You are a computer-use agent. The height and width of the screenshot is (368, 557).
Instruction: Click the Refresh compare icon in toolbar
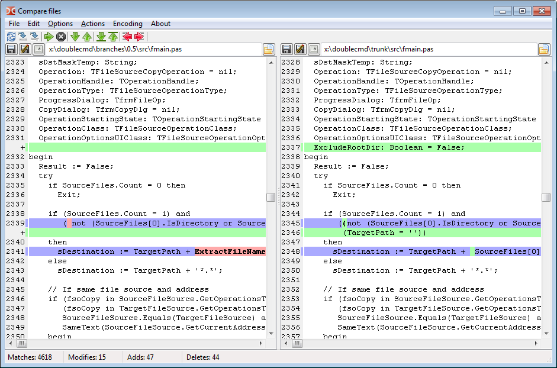tap(11, 37)
